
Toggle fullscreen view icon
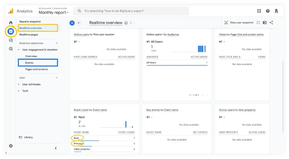point(258,22)
